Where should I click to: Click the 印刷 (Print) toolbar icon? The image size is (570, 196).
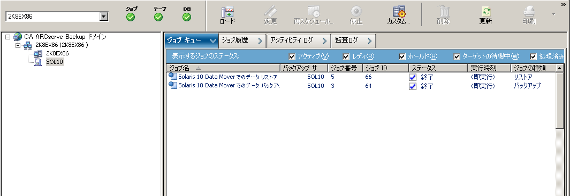[x=529, y=12]
